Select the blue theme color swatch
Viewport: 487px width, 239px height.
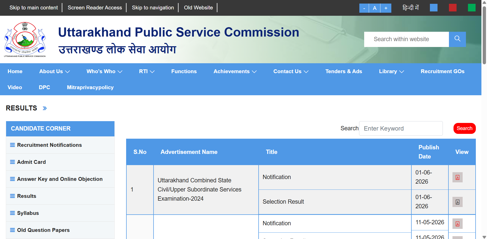click(x=434, y=8)
